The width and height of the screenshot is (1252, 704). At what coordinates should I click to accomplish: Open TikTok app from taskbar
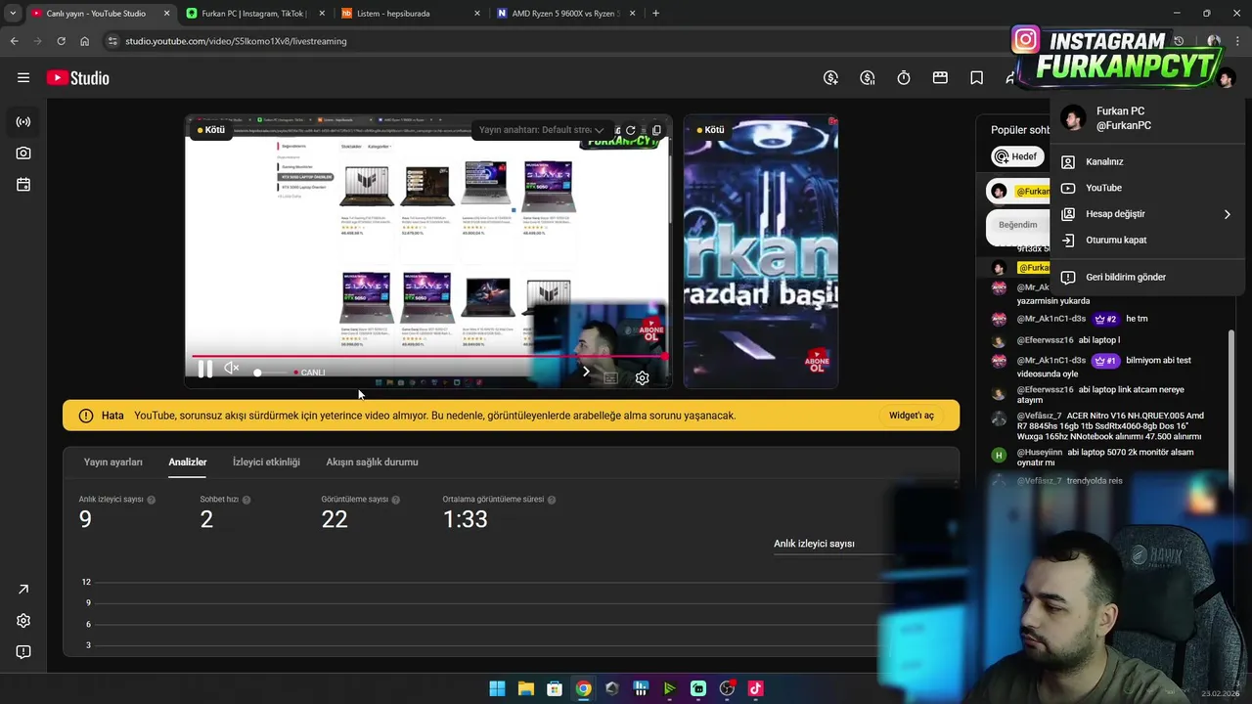click(x=755, y=688)
